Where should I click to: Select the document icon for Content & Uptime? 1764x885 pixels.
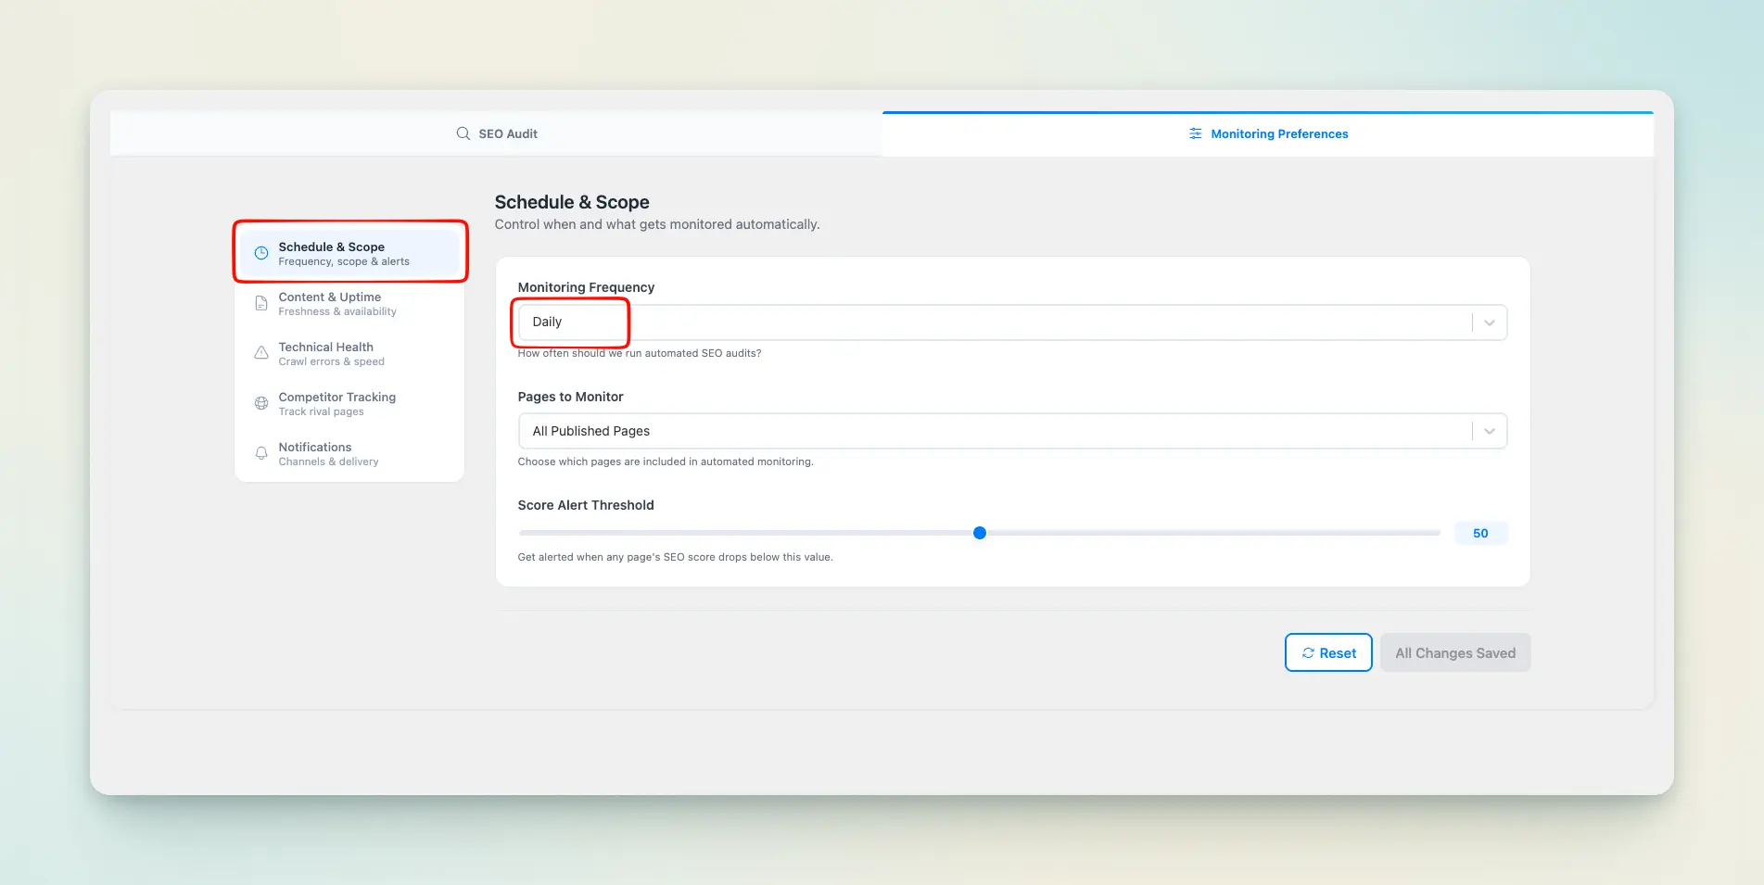tap(261, 303)
